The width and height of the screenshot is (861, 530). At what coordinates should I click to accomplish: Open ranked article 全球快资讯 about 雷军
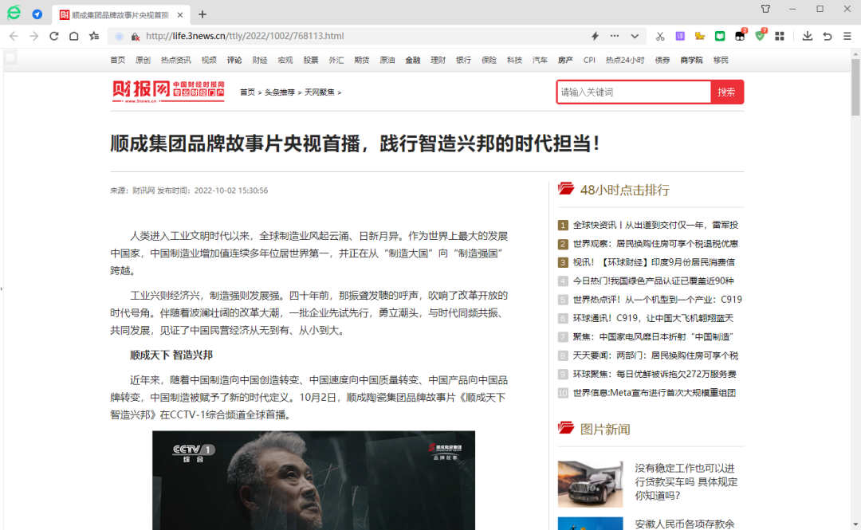tap(655, 226)
